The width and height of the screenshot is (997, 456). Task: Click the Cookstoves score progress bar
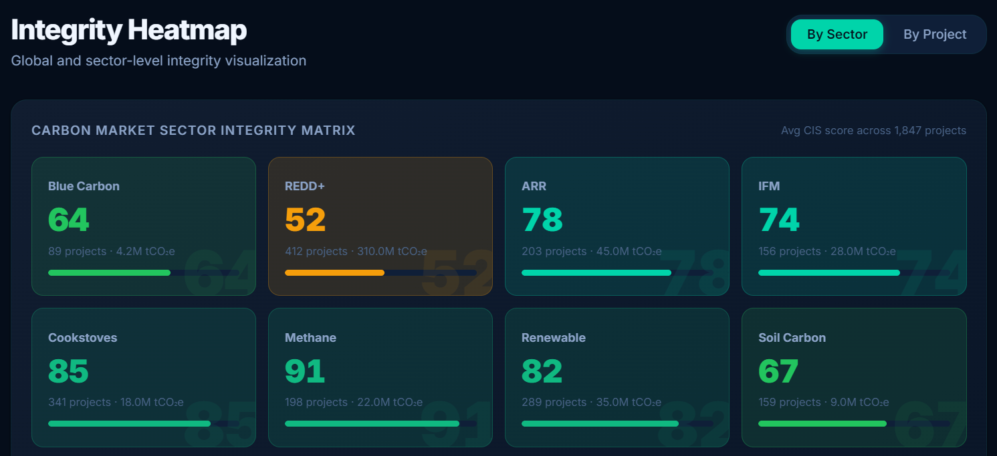point(144,423)
